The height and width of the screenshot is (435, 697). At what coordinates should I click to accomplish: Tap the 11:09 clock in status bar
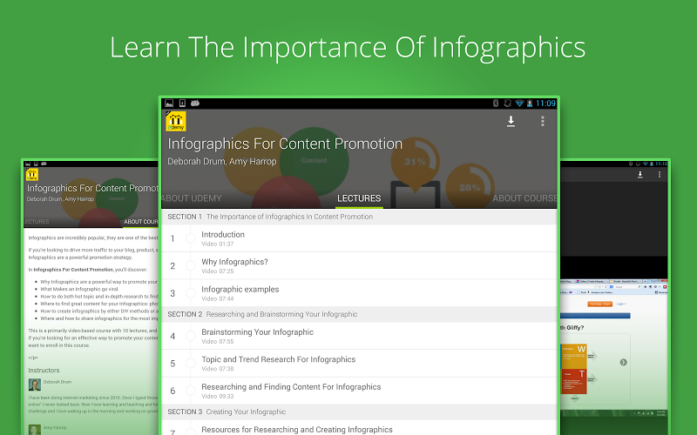545,104
